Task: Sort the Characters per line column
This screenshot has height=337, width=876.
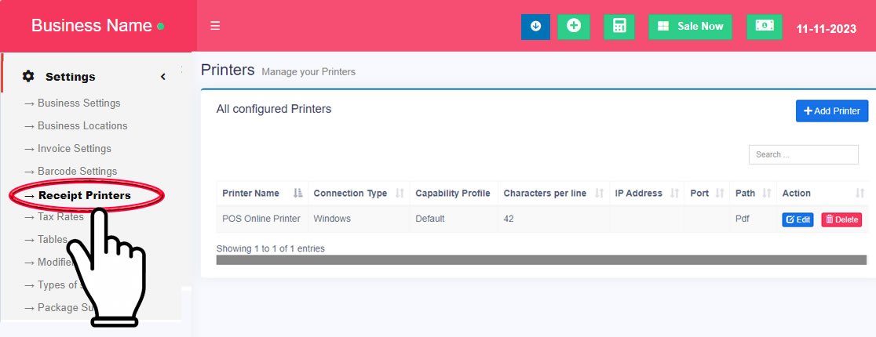Action: coord(600,194)
